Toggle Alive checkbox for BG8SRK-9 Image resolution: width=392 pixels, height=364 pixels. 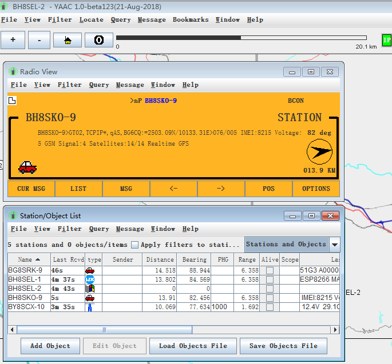[270, 270]
